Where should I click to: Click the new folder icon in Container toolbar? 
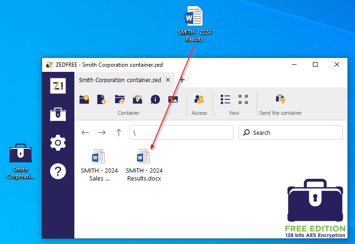(x=84, y=99)
